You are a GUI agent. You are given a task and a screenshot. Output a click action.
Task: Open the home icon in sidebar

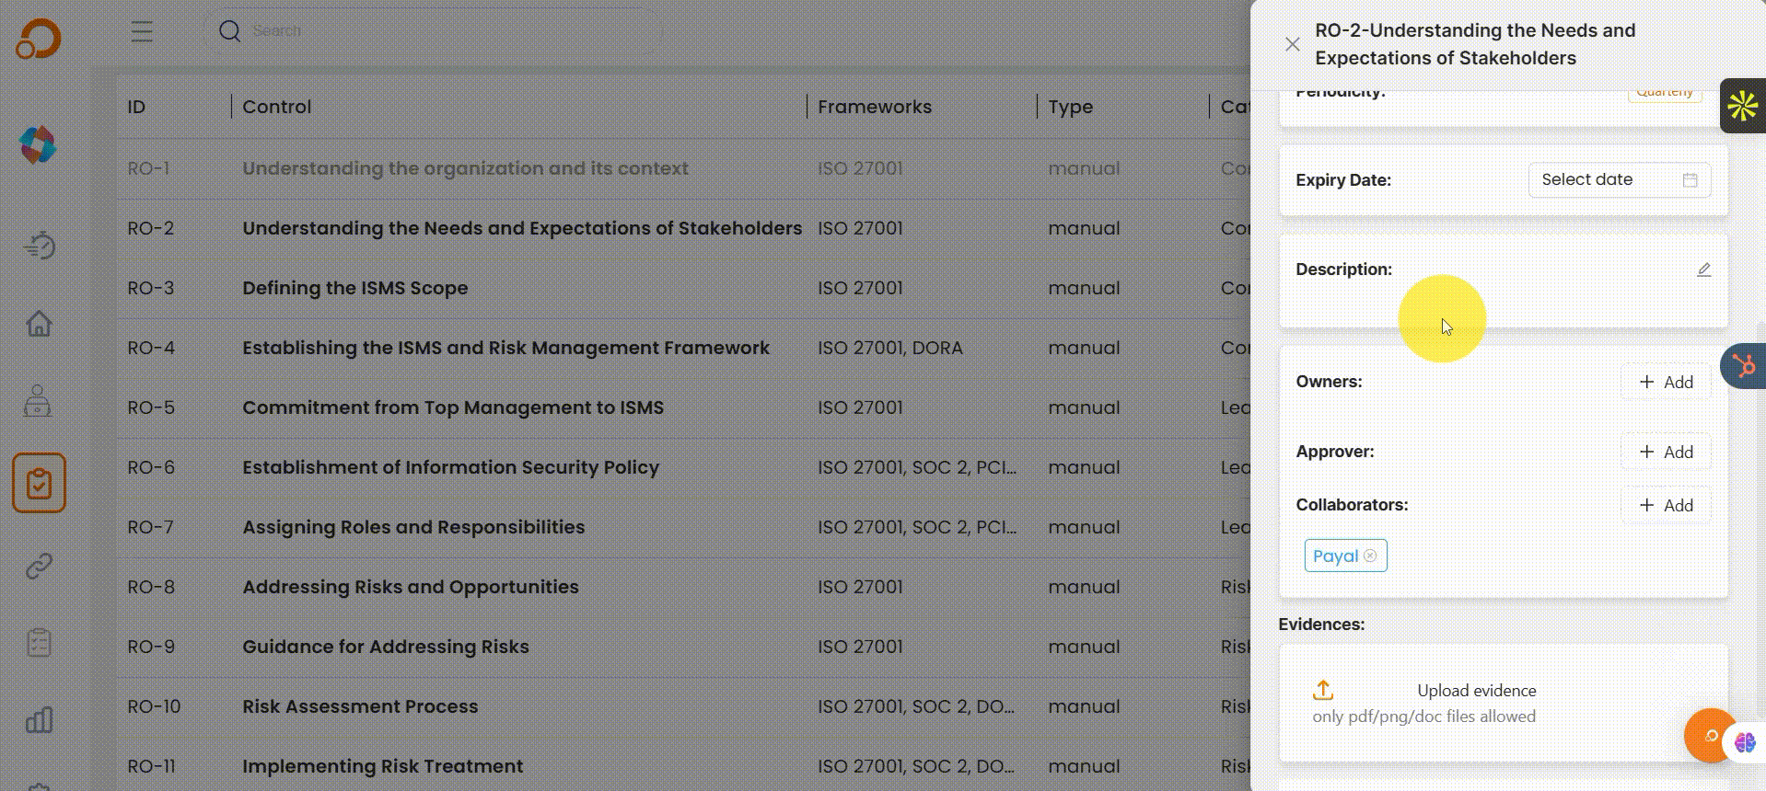pyautogui.click(x=39, y=324)
